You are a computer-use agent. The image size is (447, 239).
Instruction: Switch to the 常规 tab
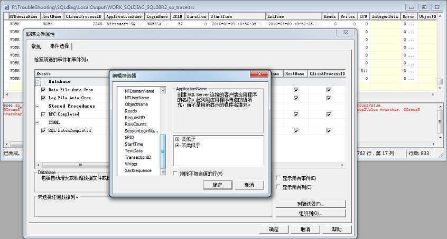click(36, 46)
